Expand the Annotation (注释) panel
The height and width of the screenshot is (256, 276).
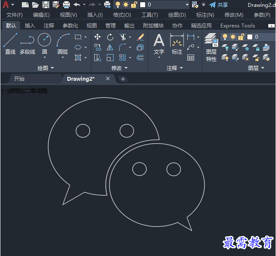click(175, 68)
